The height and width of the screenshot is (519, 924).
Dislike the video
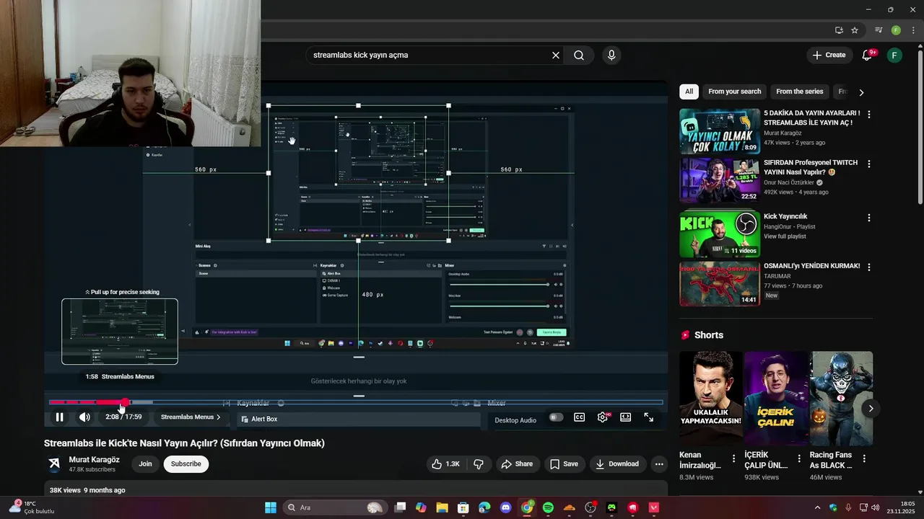coord(478,464)
